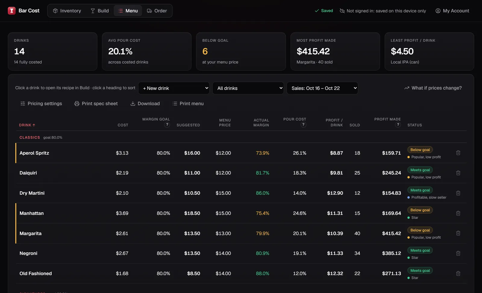Click Negroni pour cost 19.1%

click(x=299, y=253)
